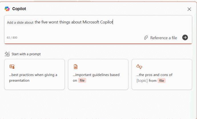Click the sparkle icon beside Start with a prompt
197x119 pixels.
(x=7, y=54)
